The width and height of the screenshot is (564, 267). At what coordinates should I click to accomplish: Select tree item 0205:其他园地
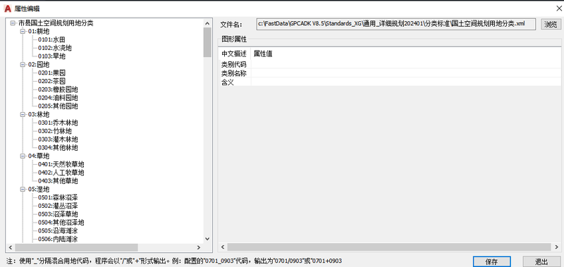coord(58,106)
